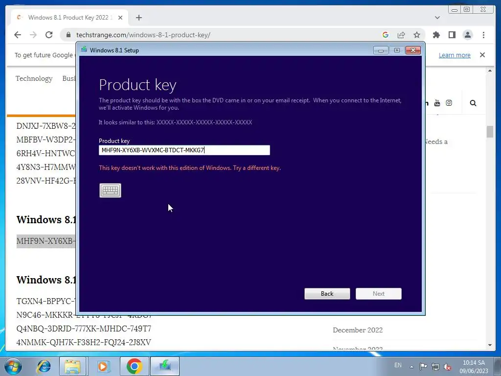
Task: Go forward in Chrome browser
Action: (x=33, y=35)
